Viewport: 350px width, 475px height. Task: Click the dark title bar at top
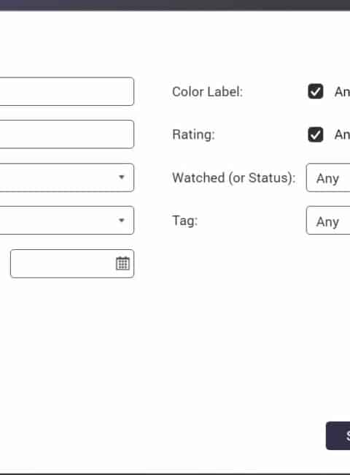point(175,5)
